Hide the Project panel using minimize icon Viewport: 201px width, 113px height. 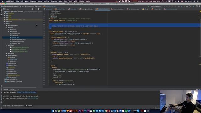point(41,9)
